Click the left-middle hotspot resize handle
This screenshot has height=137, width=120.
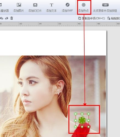pyautogui.click(x=76, y=120)
